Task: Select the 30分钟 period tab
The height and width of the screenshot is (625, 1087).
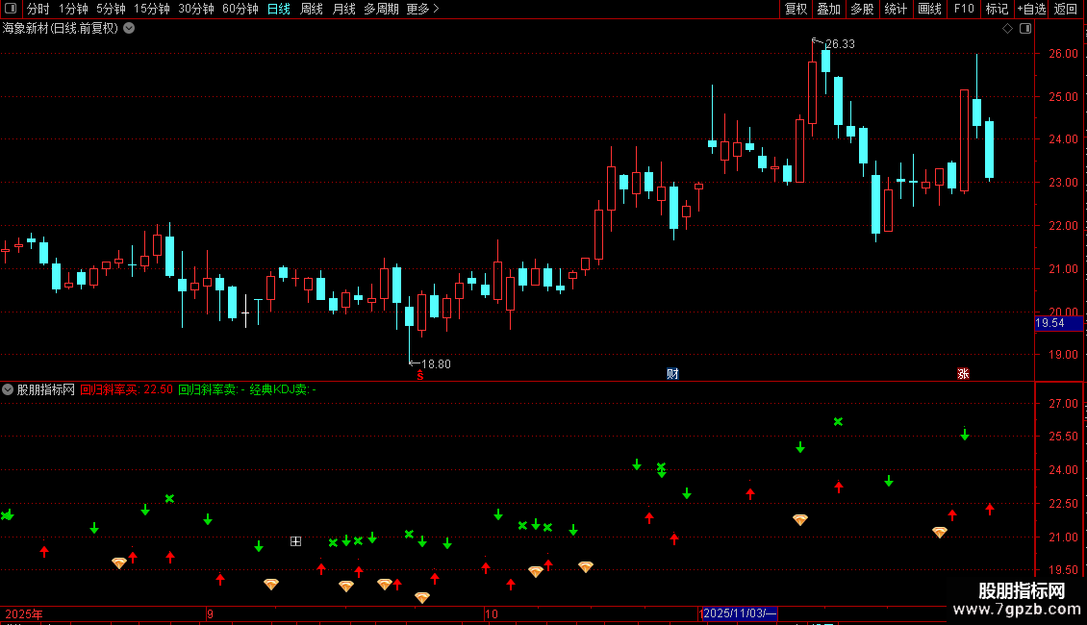Action: click(x=196, y=9)
